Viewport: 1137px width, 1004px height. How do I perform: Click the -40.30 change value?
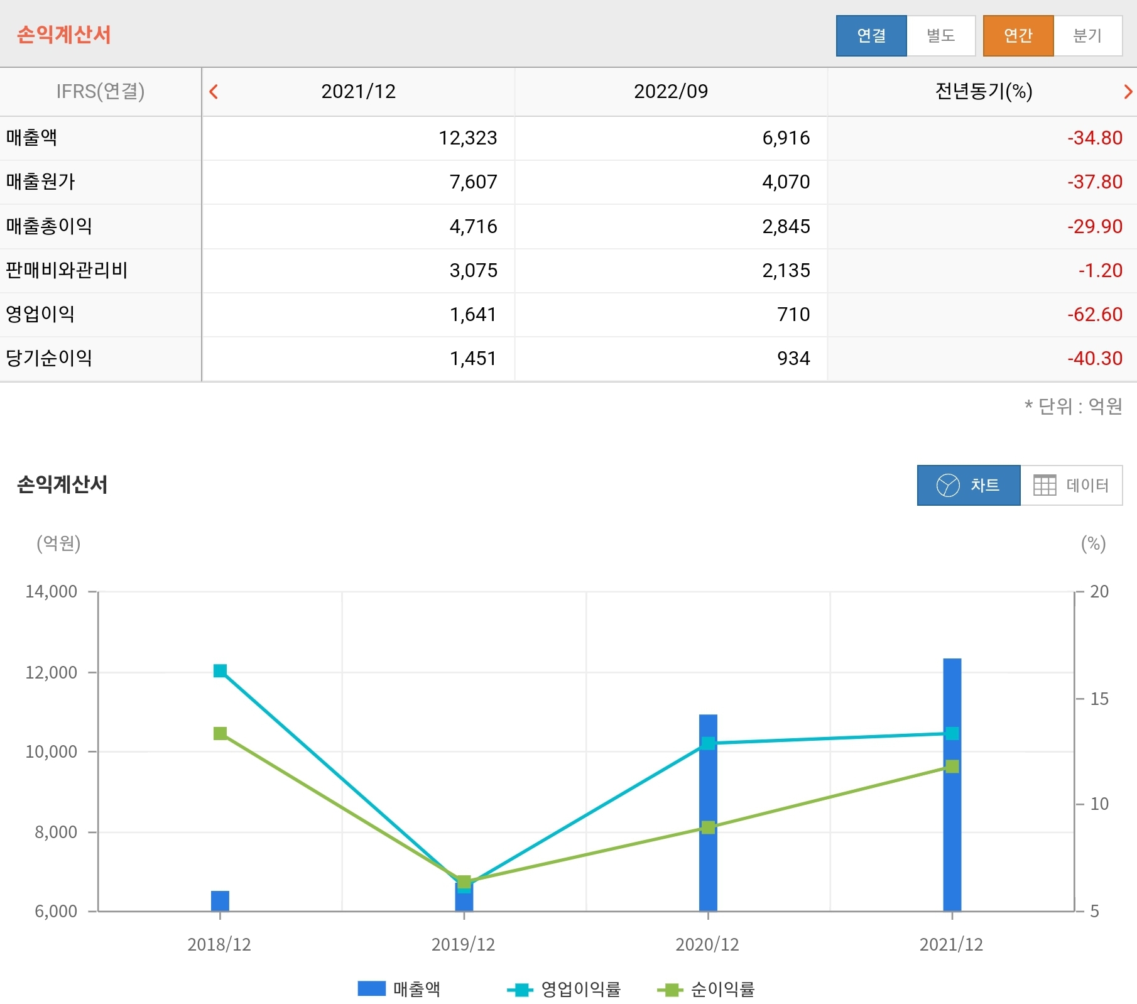[x=1095, y=358]
